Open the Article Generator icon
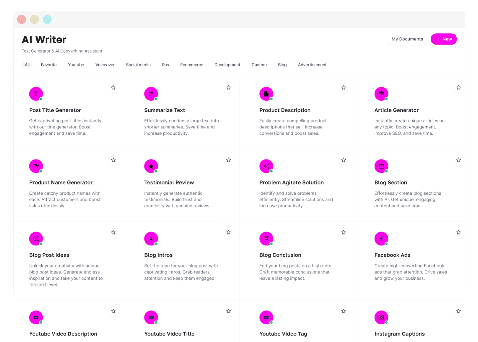The image size is (478, 342). coord(381,94)
